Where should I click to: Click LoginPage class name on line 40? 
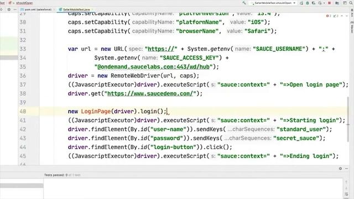(x=96, y=112)
